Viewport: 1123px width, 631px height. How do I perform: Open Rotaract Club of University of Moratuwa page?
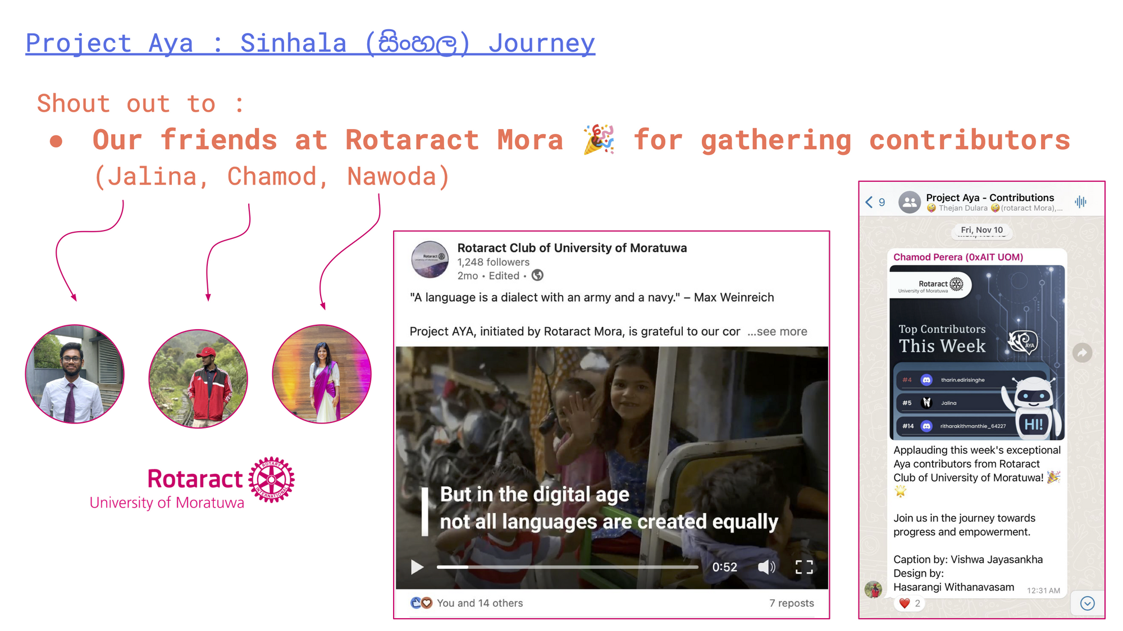point(572,248)
